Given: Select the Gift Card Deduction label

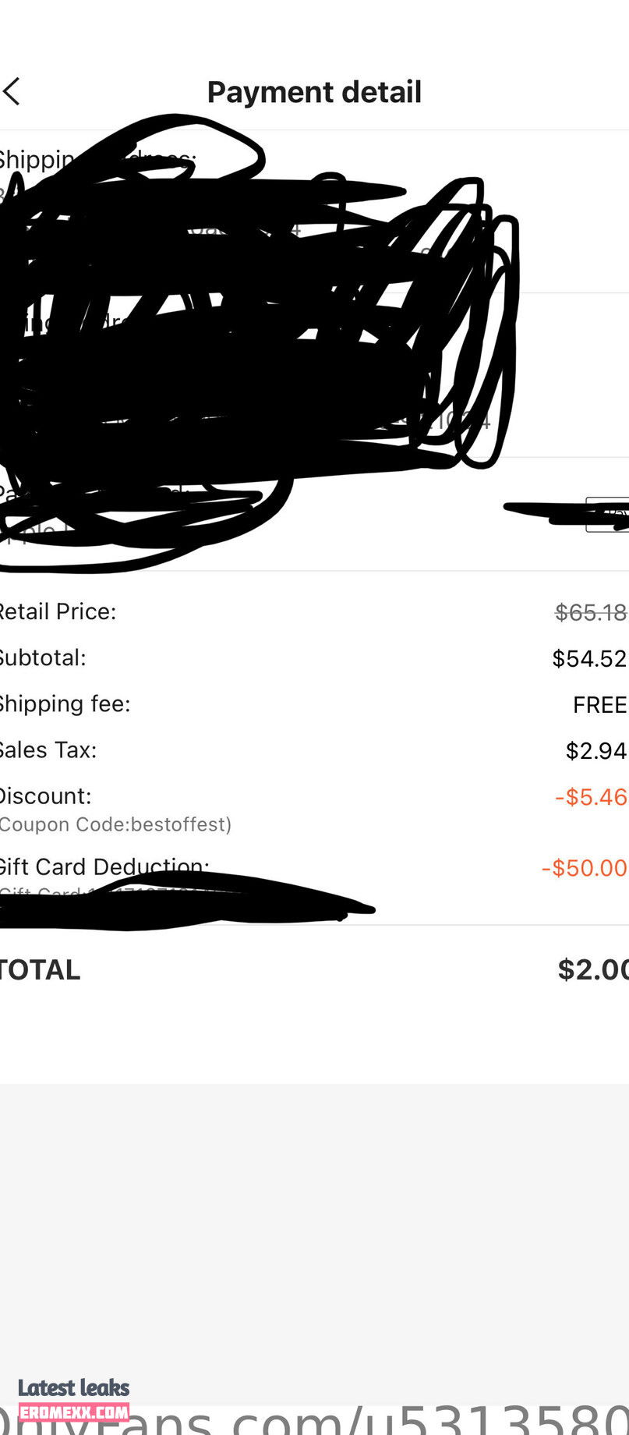Looking at the screenshot, I should click(104, 866).
